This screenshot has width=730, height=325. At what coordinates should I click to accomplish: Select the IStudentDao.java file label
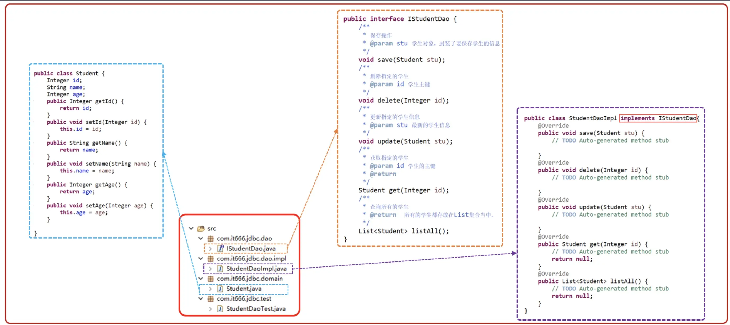[x=251, y=248]
